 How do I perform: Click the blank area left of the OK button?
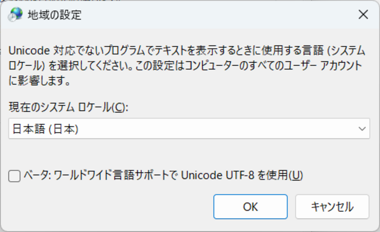[x=117, y=207]
